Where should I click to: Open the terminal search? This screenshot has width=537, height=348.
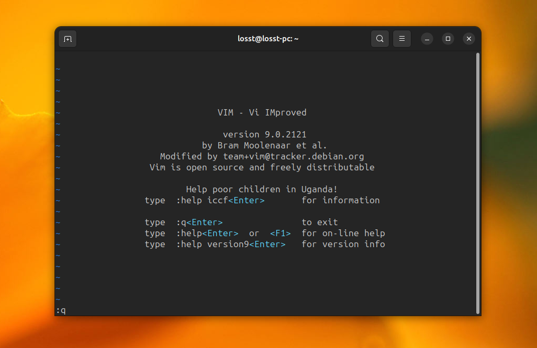point(380,38)
